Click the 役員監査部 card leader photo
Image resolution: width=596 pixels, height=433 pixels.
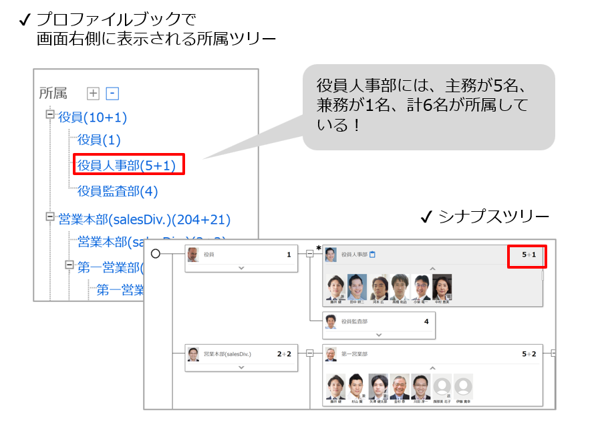pos(331,321)
